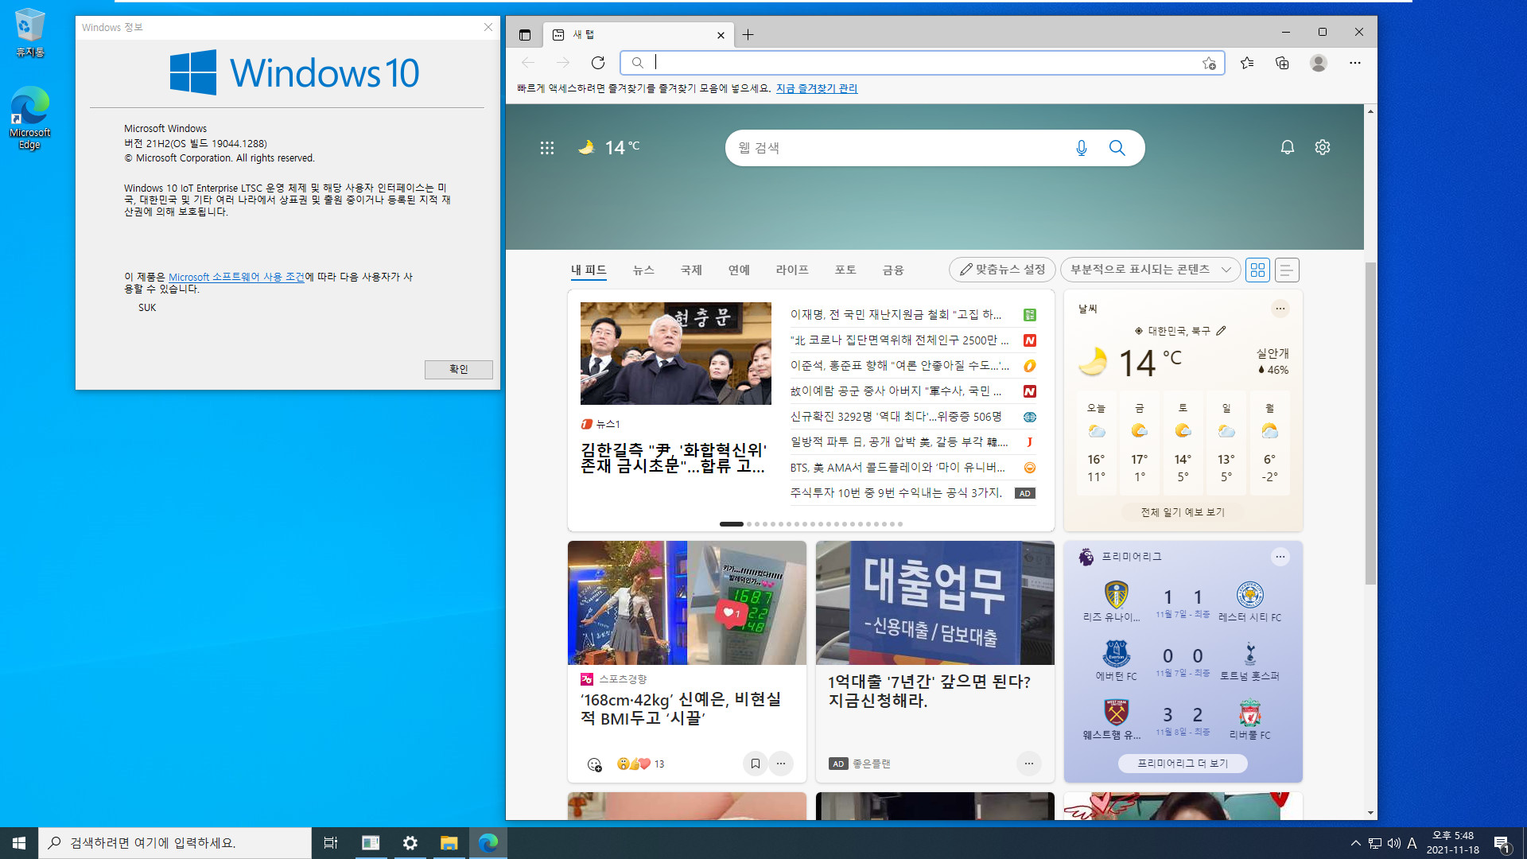This screenshot has width=1527, height=859.
Task: Switch the news feed to list layout
Action: pos(1286,270)
